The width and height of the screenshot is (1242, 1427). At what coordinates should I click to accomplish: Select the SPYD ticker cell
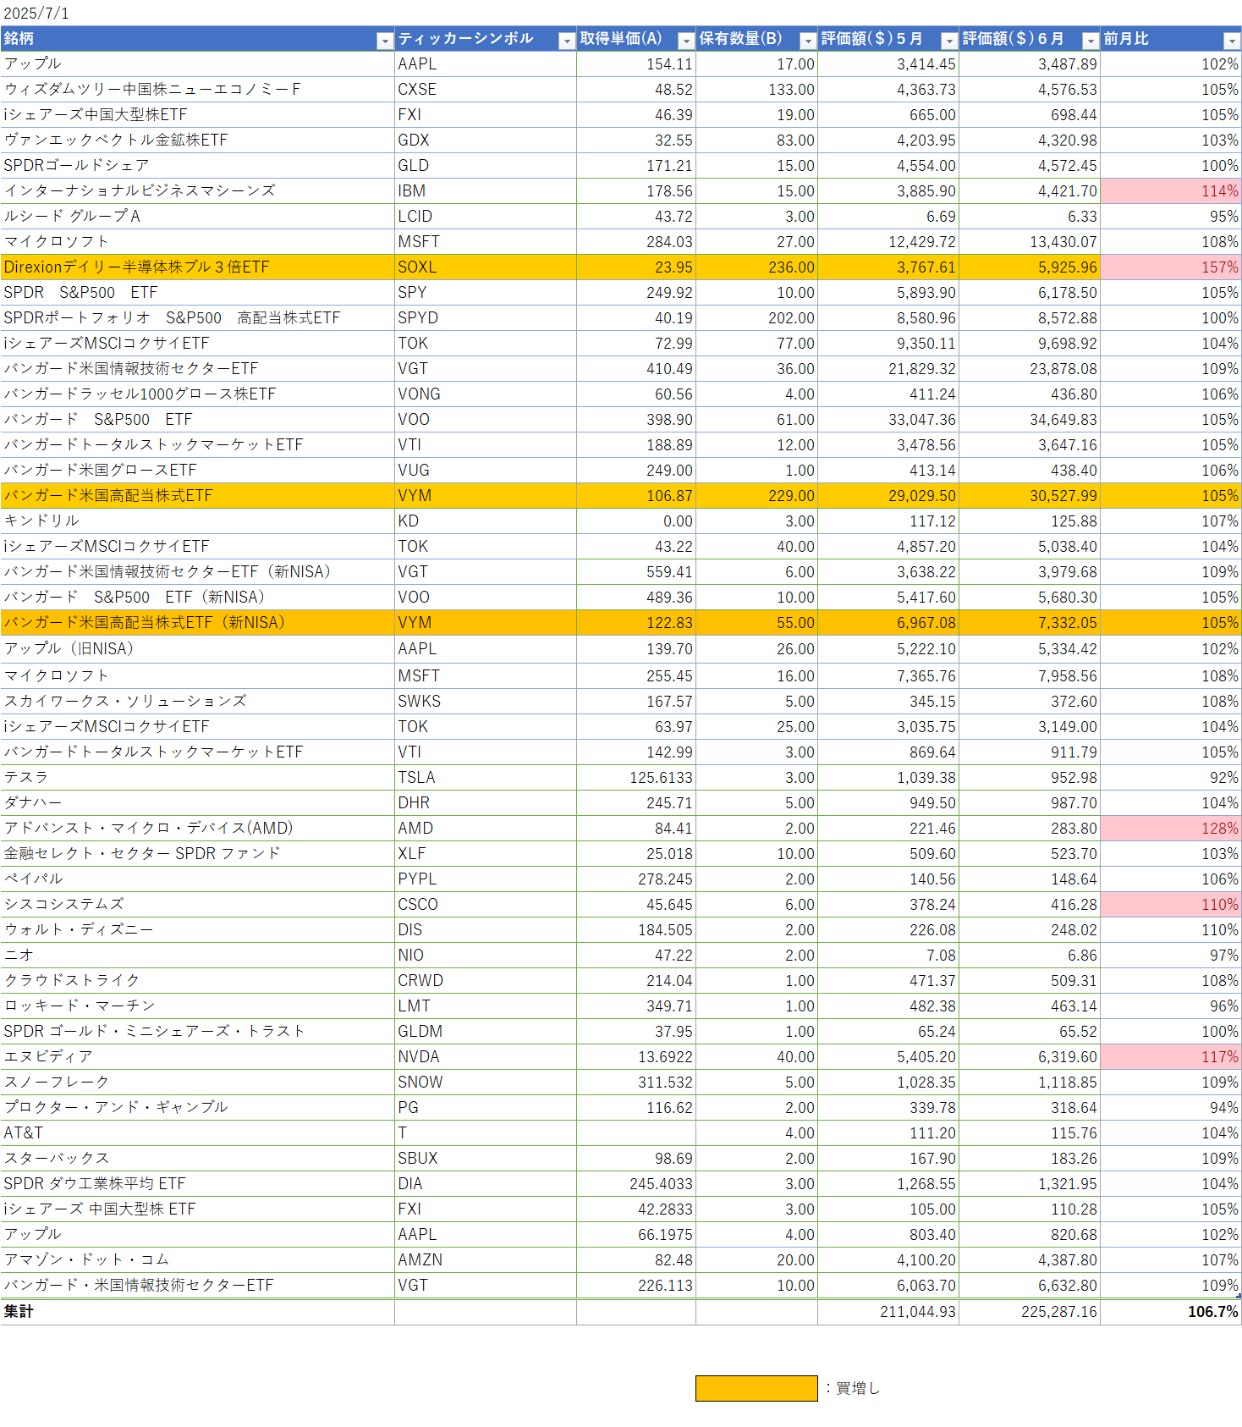(486, 318)
